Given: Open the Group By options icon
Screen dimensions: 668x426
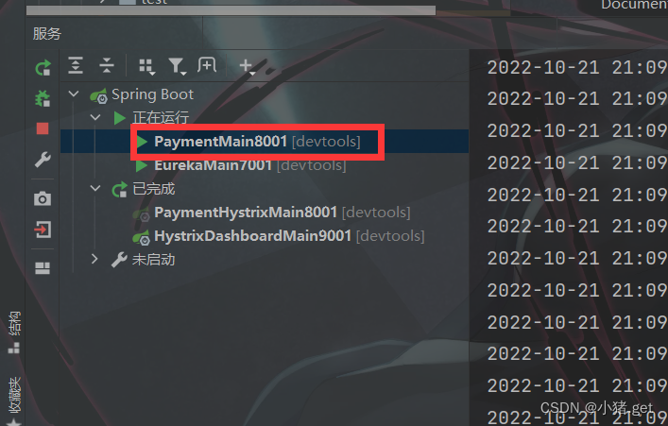Looking at the screenshot, I should click(146, 66).
